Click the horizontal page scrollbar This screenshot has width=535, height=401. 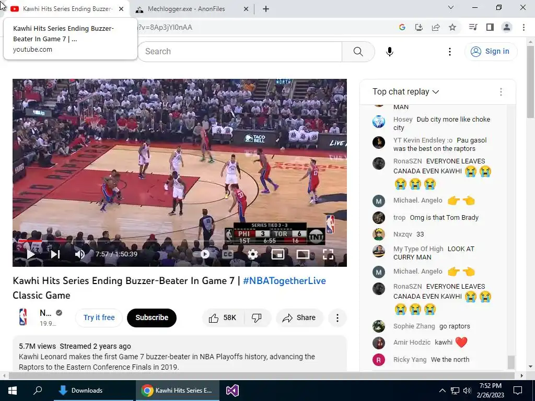tap(261, 375)
